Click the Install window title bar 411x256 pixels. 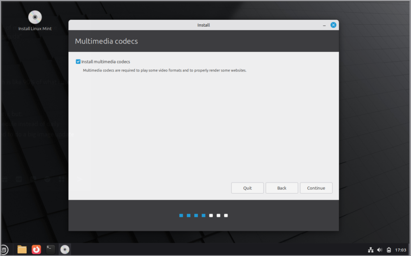coord(203,25)
